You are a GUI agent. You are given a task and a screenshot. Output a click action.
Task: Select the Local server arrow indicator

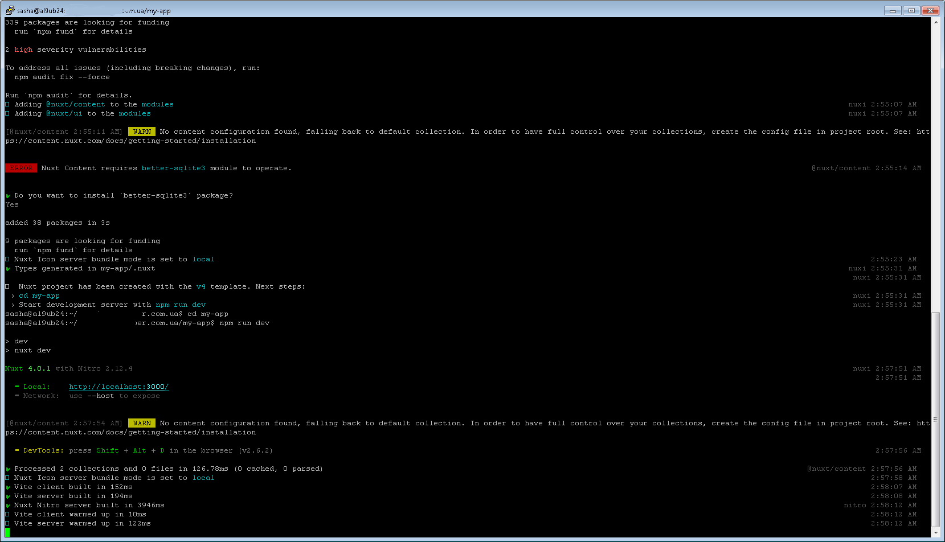click(17, 387)
